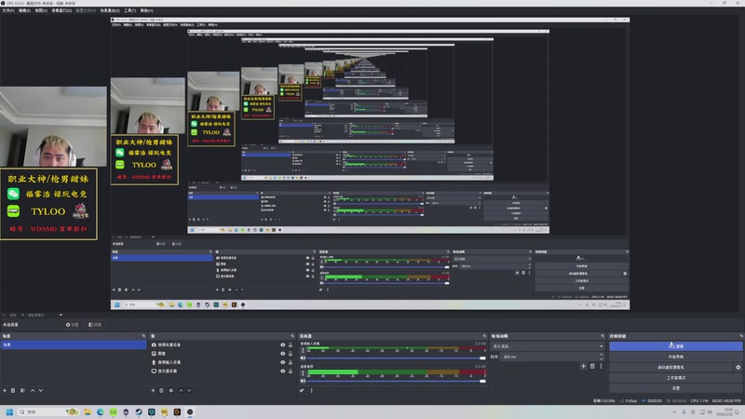The width and height of the screenshot is (745, 419).
Task: Lock the video capture device source
Action: tap(291, 345)
